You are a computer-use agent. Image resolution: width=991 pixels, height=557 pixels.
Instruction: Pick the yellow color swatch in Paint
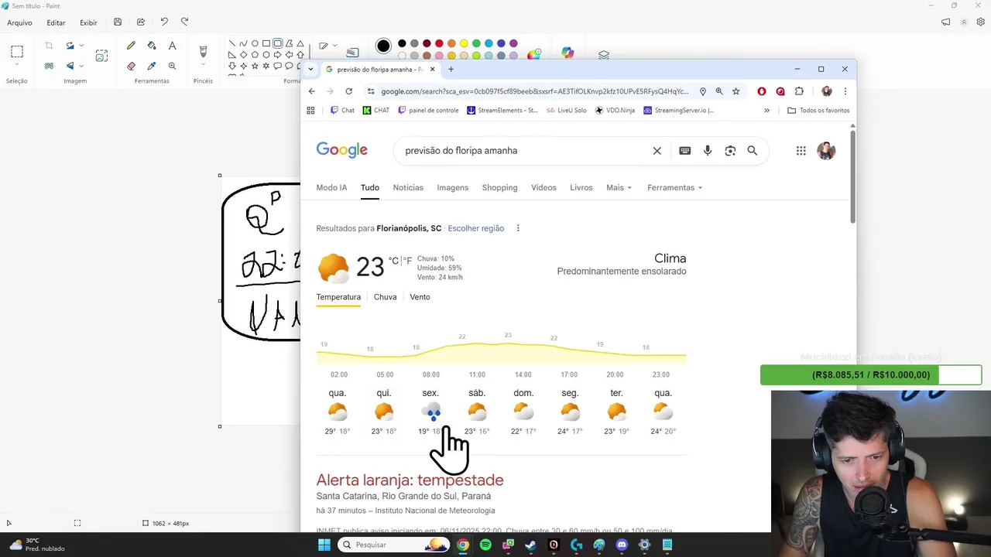(464, 43)
